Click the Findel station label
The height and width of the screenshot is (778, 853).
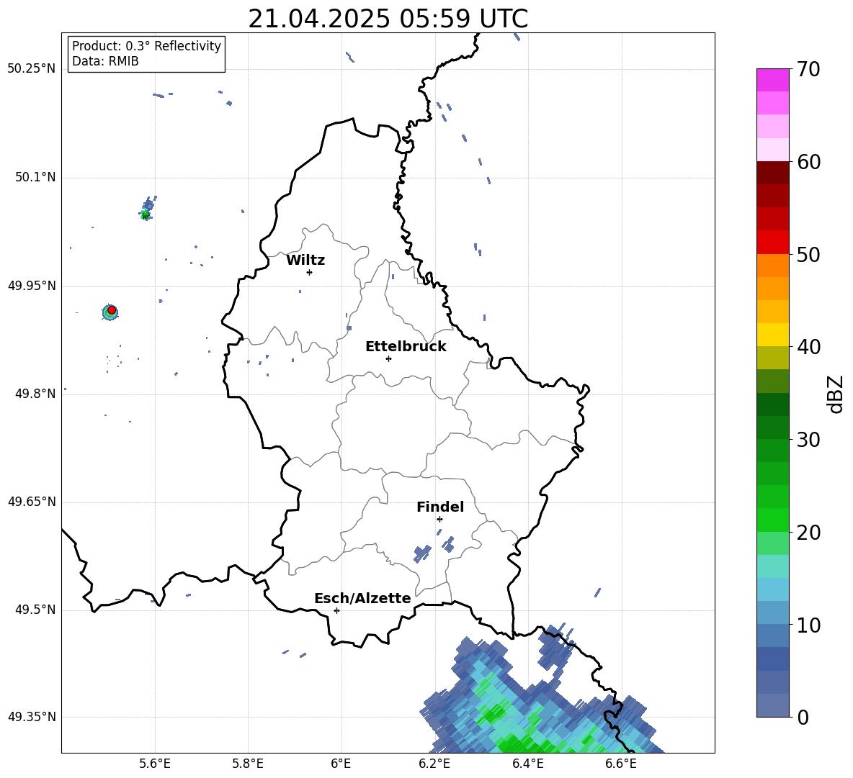click(440, 507)
